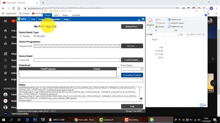Open the QFIL Configuration menu
220x123 pixels.
54,19
